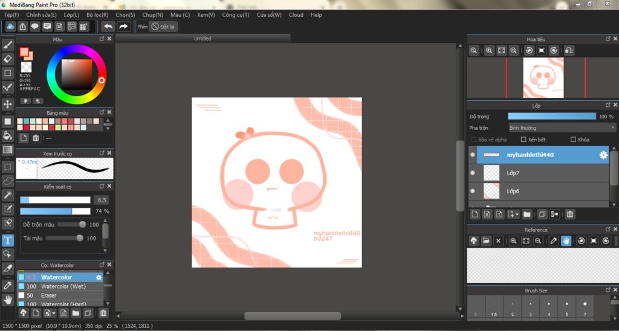Pop out the Màu panel
Viewport: 619px width, 331px height.
[x=102, y=39]
